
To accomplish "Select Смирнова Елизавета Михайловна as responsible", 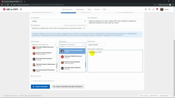I will (43, 71).
